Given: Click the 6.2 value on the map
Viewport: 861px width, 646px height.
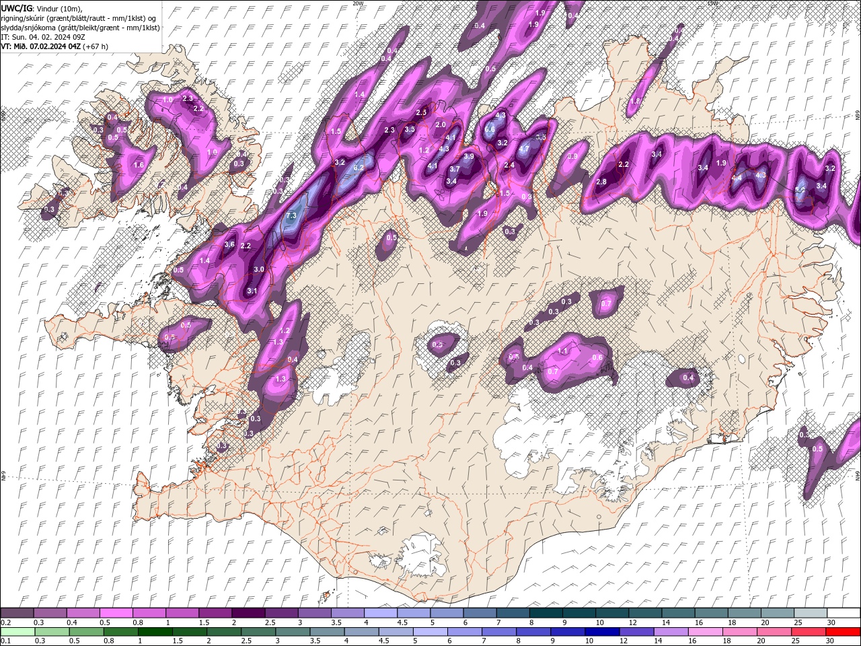Looking at the screenshot, I should [359, 168].
